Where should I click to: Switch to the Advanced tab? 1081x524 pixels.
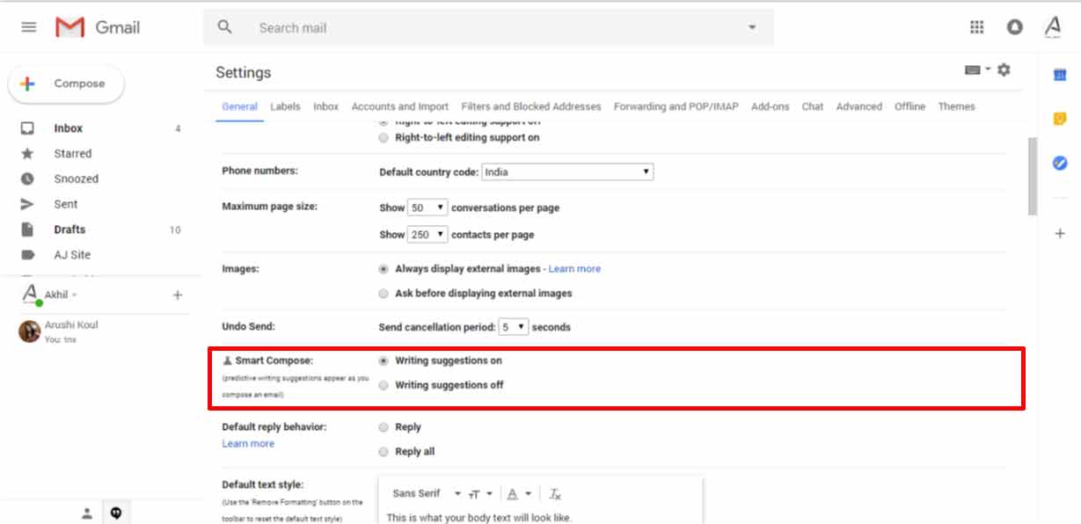[859, 106]
